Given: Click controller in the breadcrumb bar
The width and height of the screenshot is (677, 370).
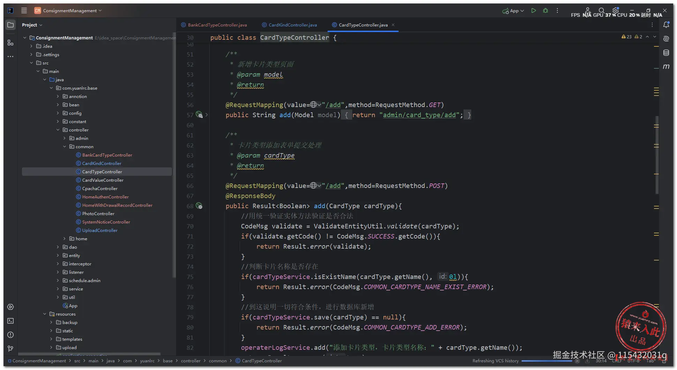Looking at the screenshot, I should pos(191,361).
